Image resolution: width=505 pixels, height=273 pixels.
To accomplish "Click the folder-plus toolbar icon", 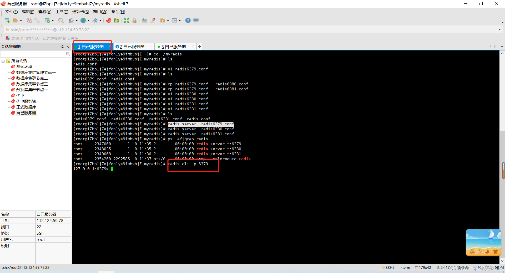I will 163,20.
